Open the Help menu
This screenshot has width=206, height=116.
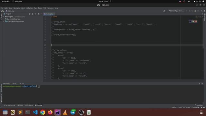56,8
